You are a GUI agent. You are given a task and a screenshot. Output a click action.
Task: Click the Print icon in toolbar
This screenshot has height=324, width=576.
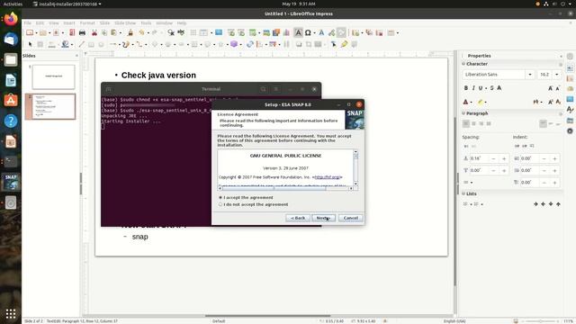tap(82, 32)
